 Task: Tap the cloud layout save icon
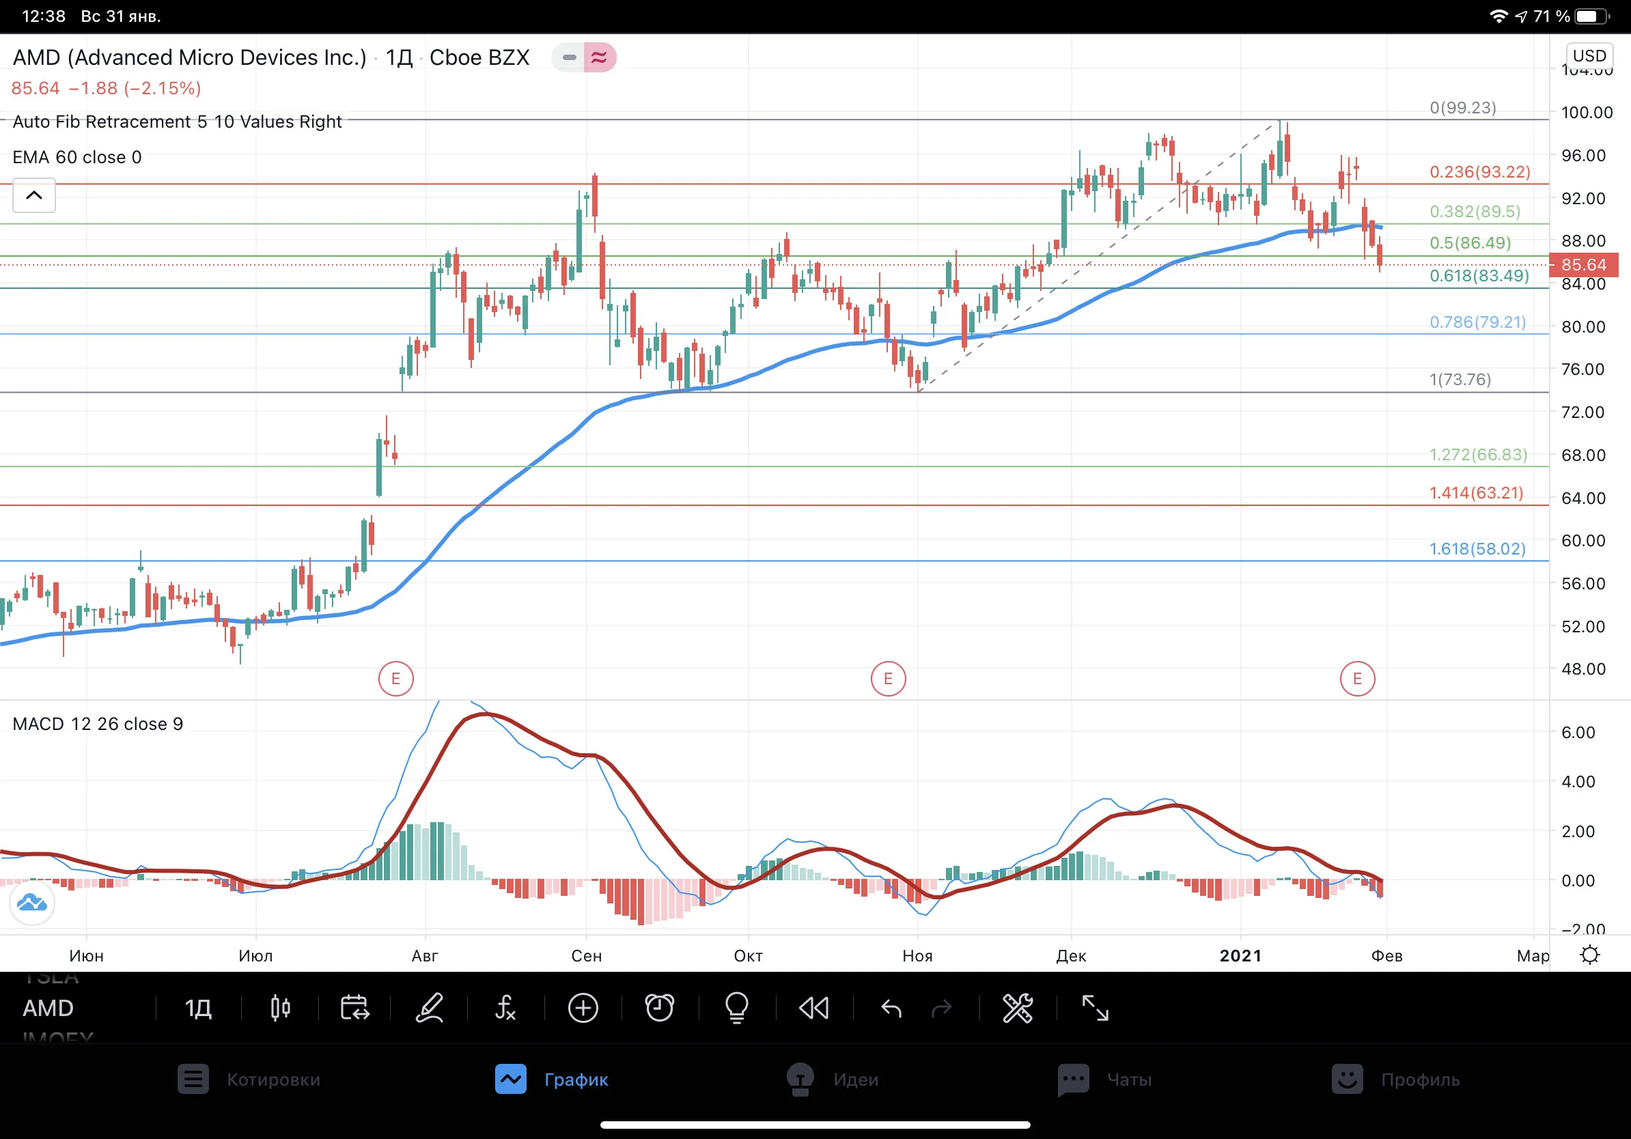pyautogui.click(x=32, y=903)
